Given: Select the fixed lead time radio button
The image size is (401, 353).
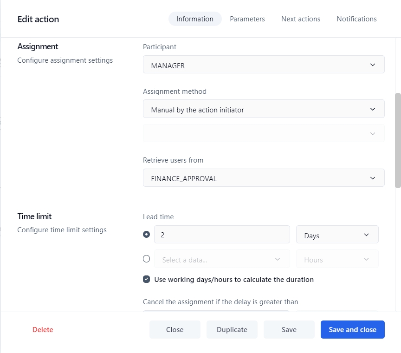Looking at the screenshot, I should coord(147,235).
